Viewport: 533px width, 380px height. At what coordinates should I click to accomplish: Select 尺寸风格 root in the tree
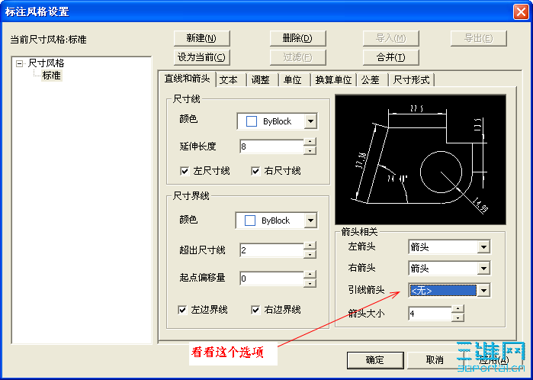click(x=46, y=63)
